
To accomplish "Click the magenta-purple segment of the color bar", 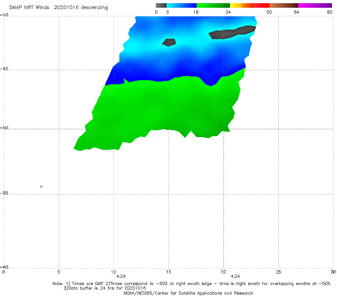I will [315, 5].
